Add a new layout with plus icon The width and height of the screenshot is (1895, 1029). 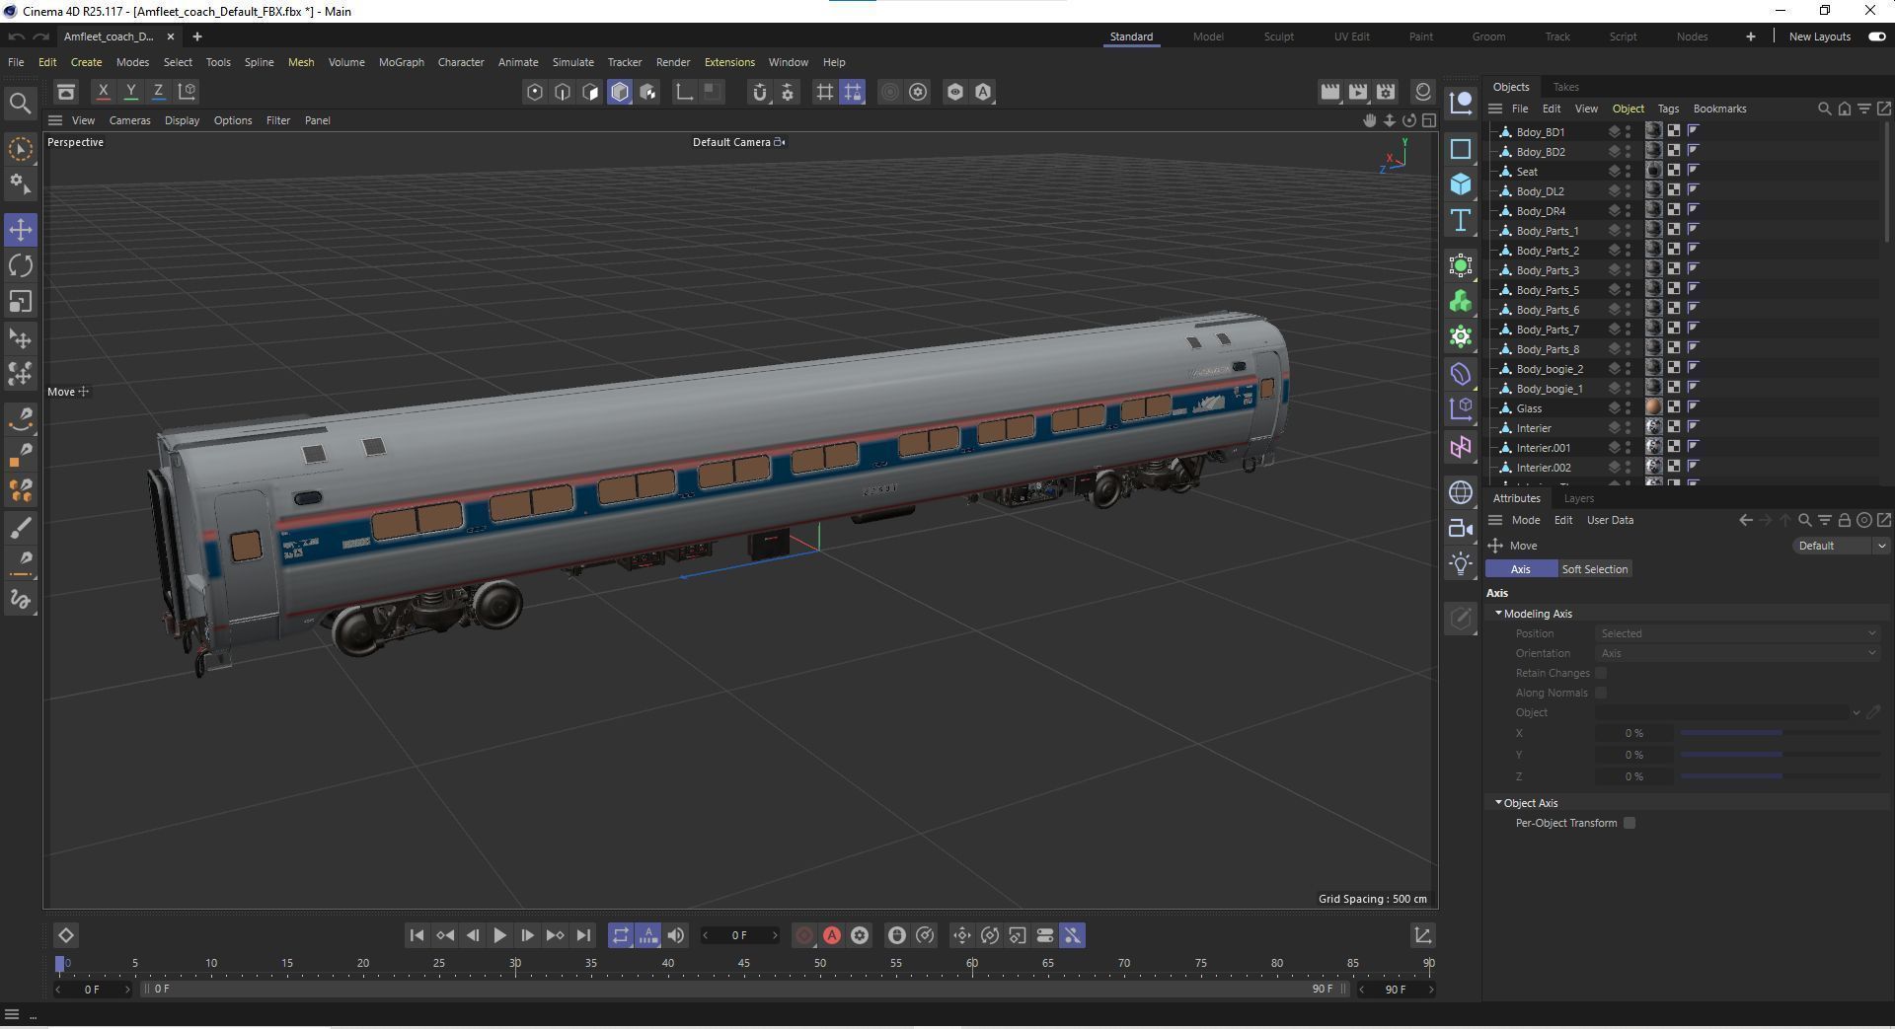click(x=1750, y=37)
